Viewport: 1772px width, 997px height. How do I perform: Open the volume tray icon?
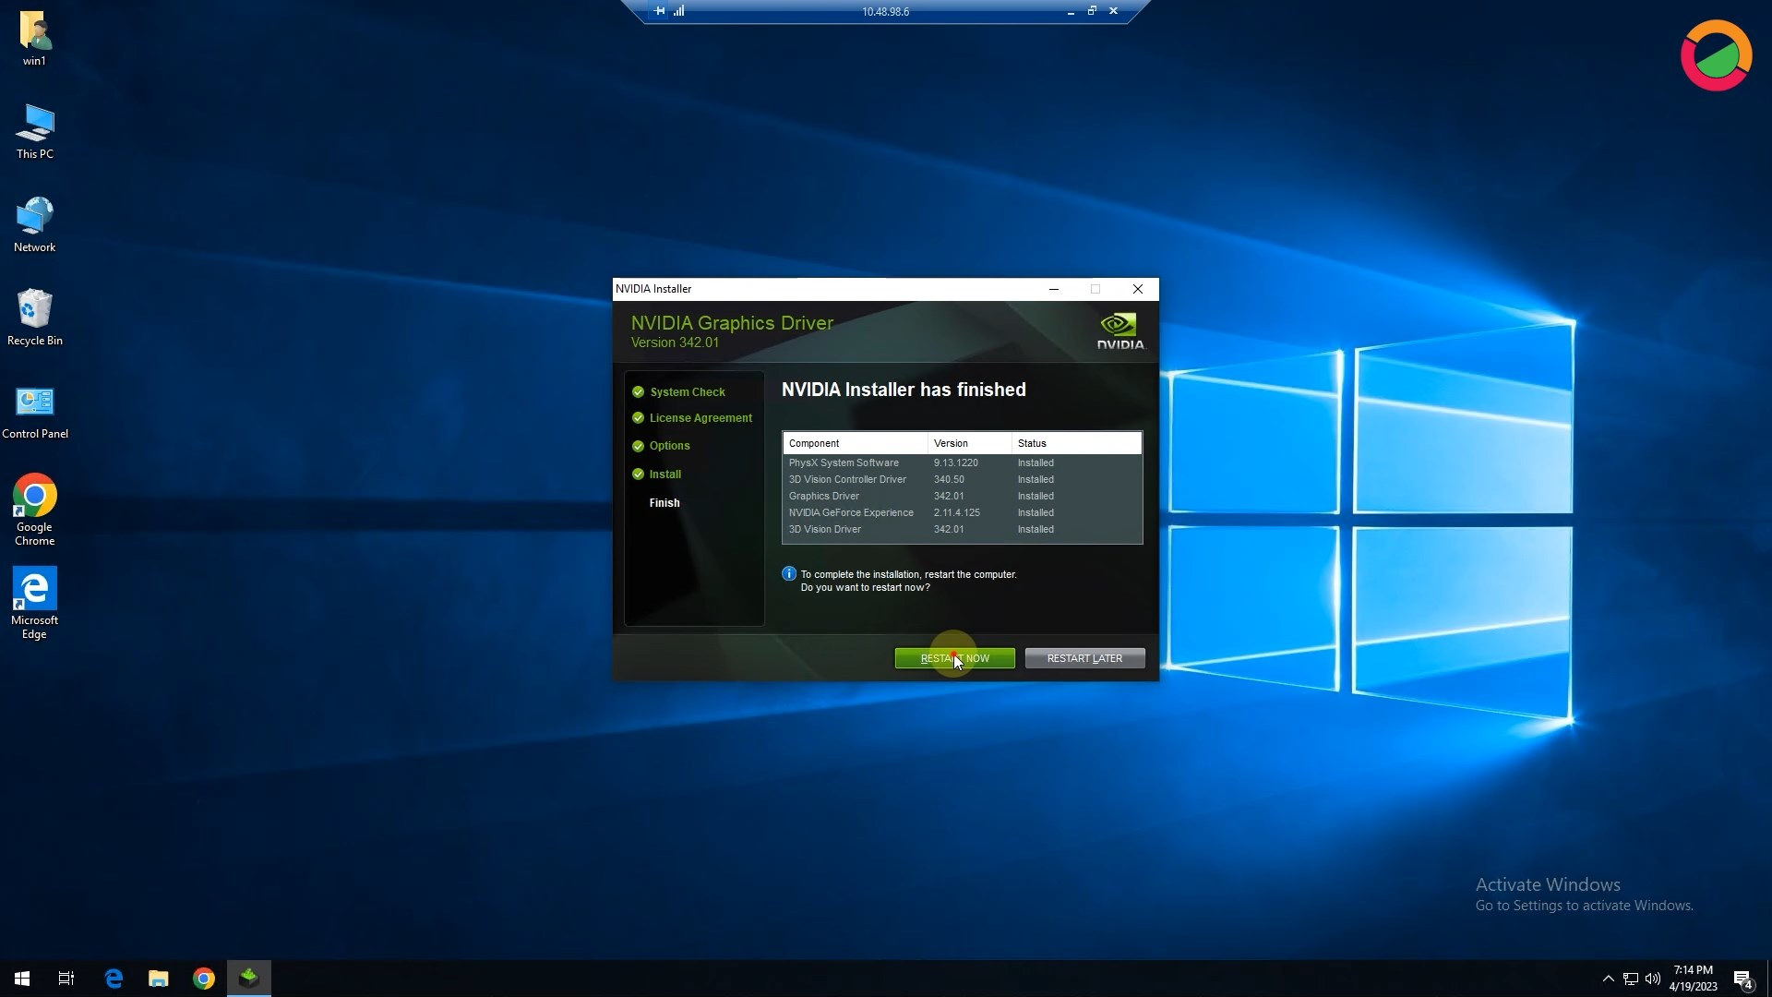click(1653, 979)
